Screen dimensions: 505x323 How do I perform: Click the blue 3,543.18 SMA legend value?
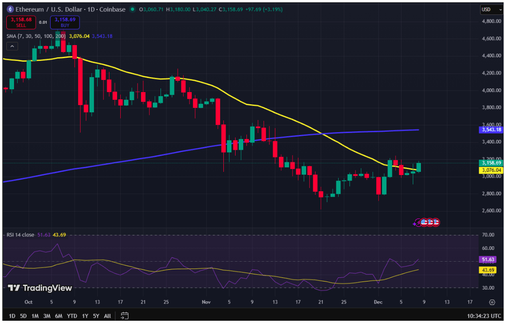(102, 36)
